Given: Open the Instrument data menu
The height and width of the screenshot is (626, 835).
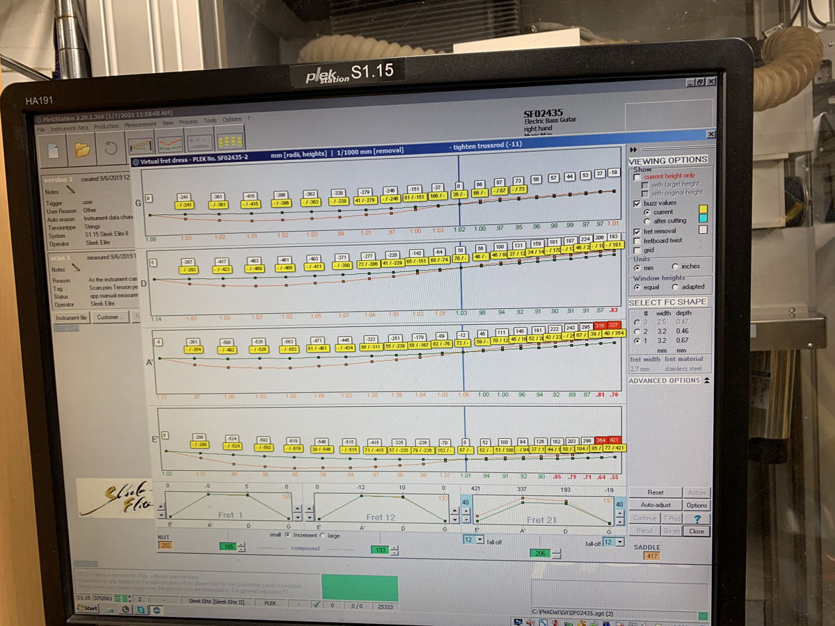Looking at the screenshot, I should [x=69, y=128].
